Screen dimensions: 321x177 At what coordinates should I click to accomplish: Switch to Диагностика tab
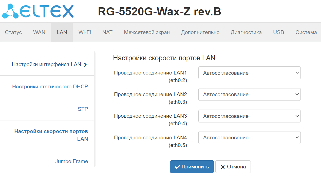point(246,32)
